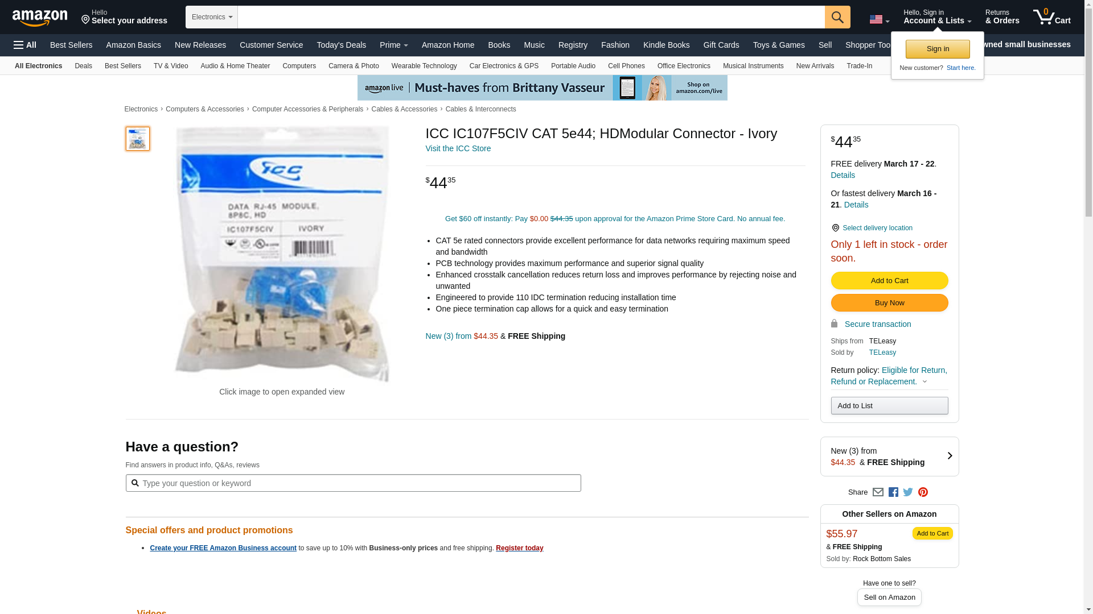The height and width of the screenshot is (614, 1093).
Task: Select the Computers electronics subcategory
Action: (299, 66)
